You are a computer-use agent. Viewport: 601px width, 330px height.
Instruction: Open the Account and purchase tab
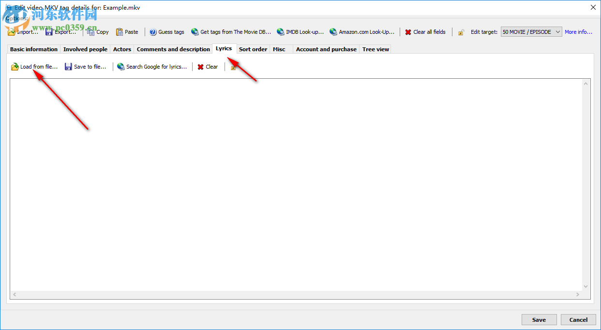coord(326,49)
